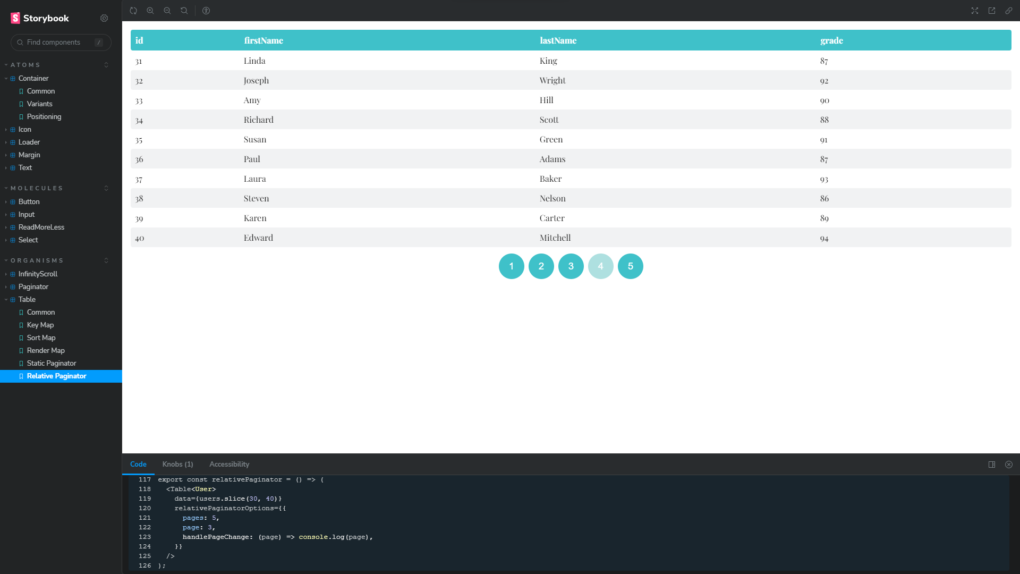Change addons panel orientation icon
The image size is (1020, 574).
point(992,465)
